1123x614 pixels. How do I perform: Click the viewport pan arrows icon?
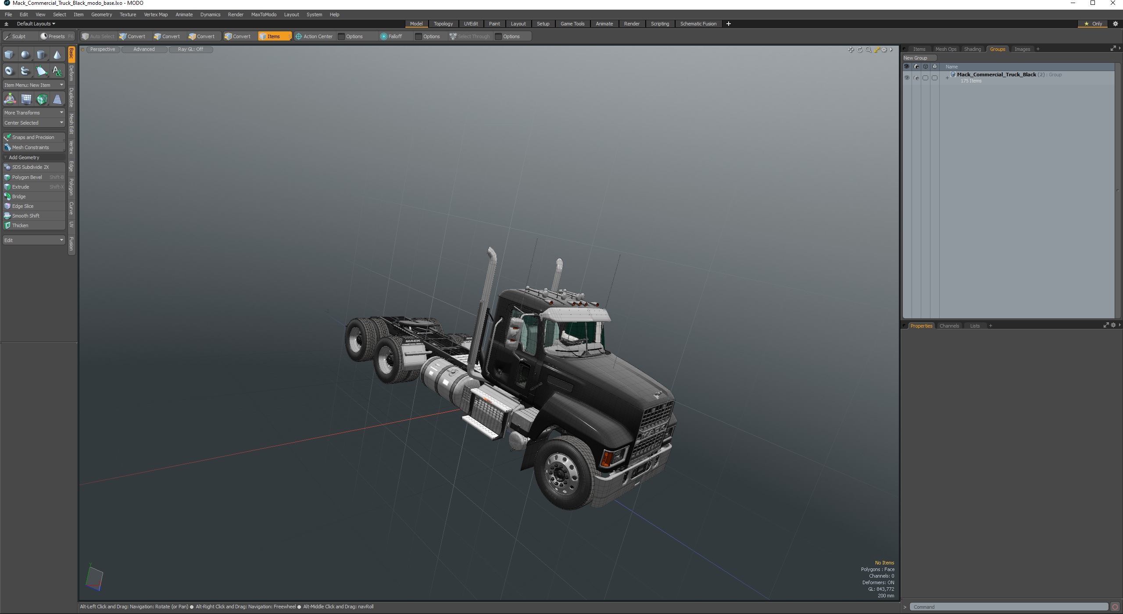[x=851, y=50]
